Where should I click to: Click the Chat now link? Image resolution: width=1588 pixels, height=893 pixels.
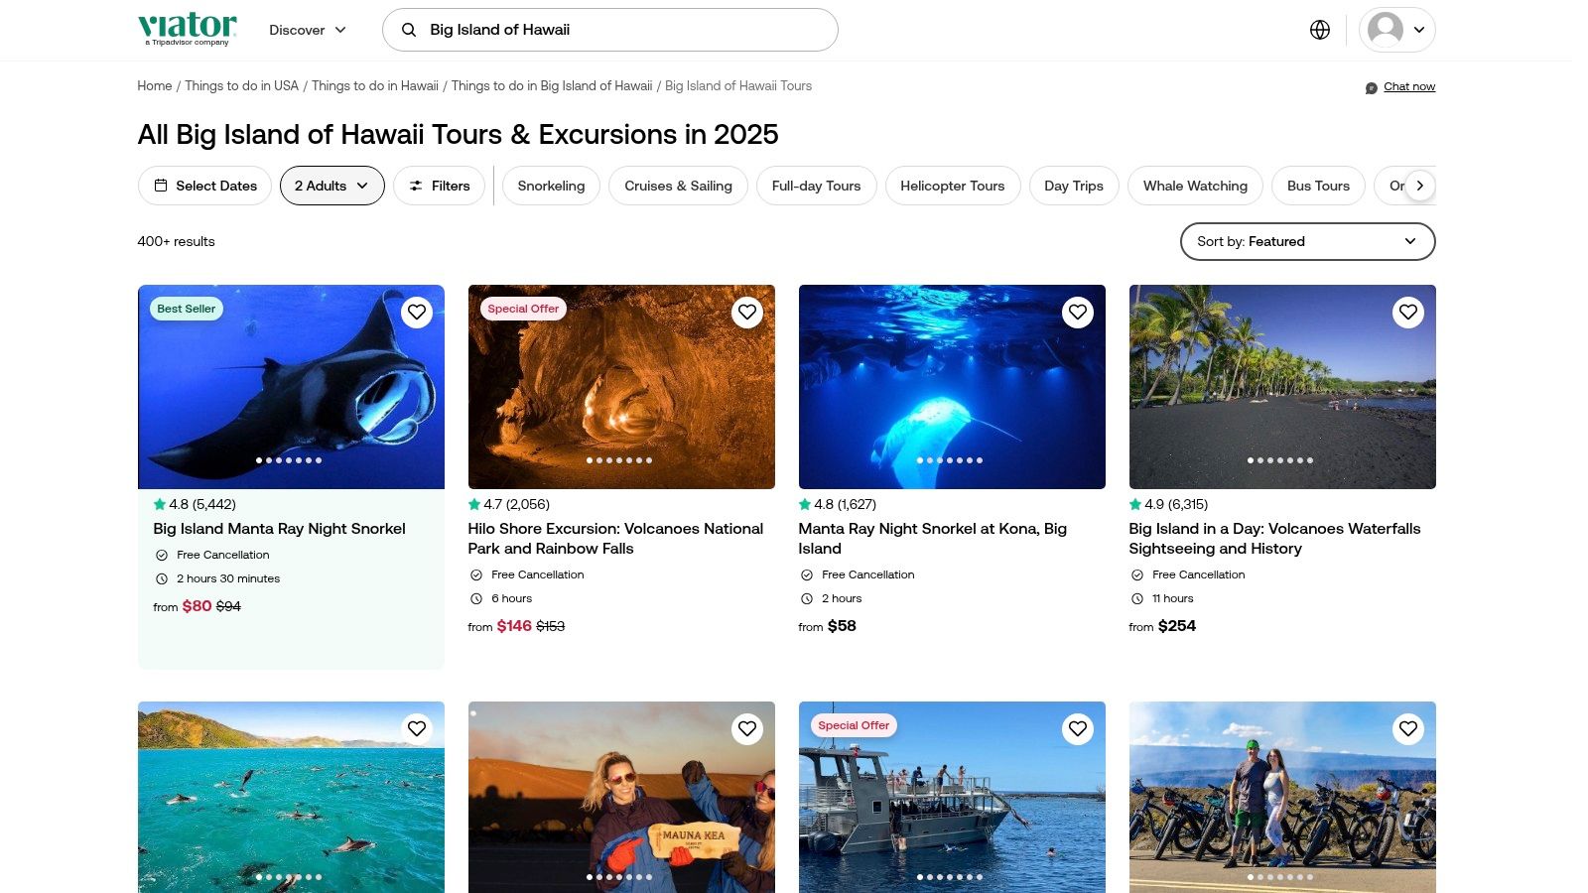[1408, 87]
